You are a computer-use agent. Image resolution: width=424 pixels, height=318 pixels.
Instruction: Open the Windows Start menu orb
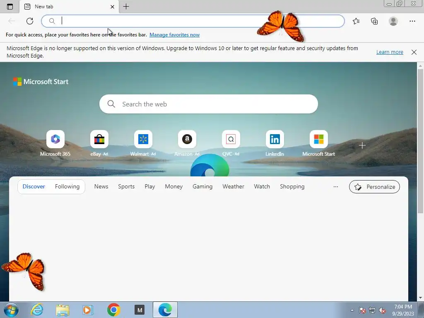click(11, 310)
